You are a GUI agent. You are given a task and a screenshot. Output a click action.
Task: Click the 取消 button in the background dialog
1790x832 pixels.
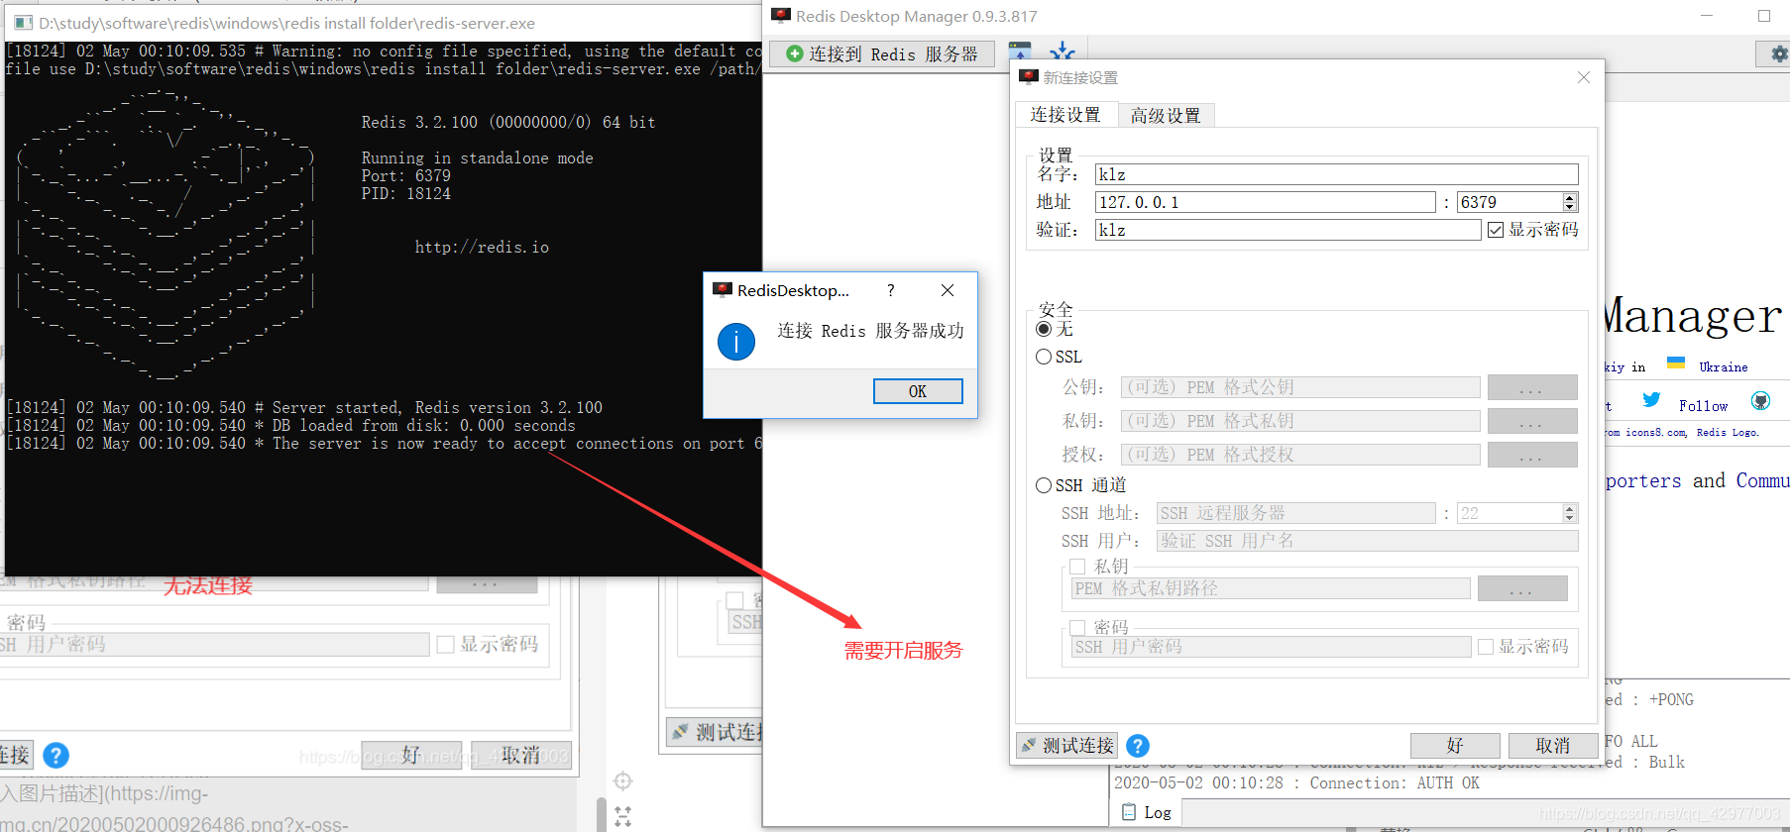(x=521, y=756)
